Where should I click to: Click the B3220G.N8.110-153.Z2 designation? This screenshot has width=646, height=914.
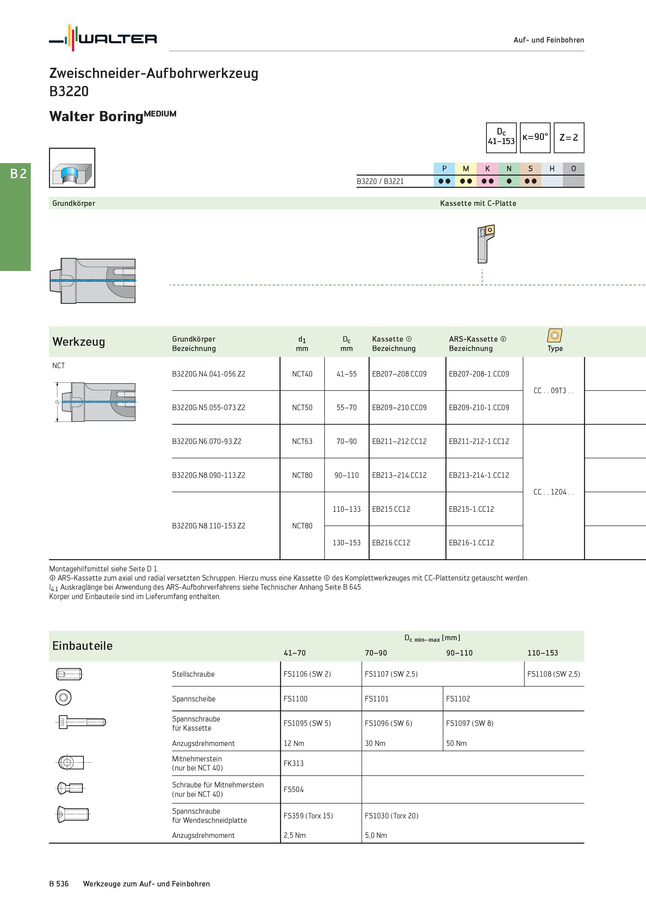click(209, 526)
